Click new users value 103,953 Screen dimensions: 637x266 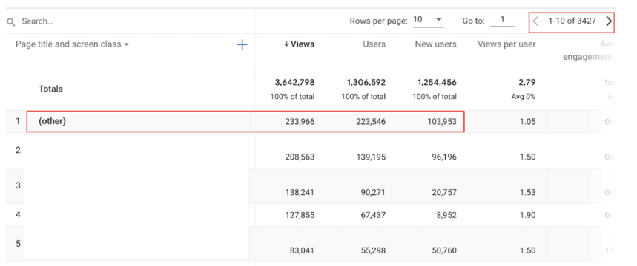click(x=441, y=121)
